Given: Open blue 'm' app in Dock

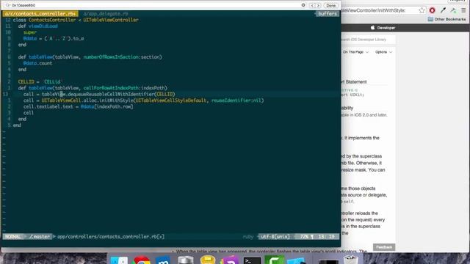Looking at the screenshot, I should click(163, 260).
